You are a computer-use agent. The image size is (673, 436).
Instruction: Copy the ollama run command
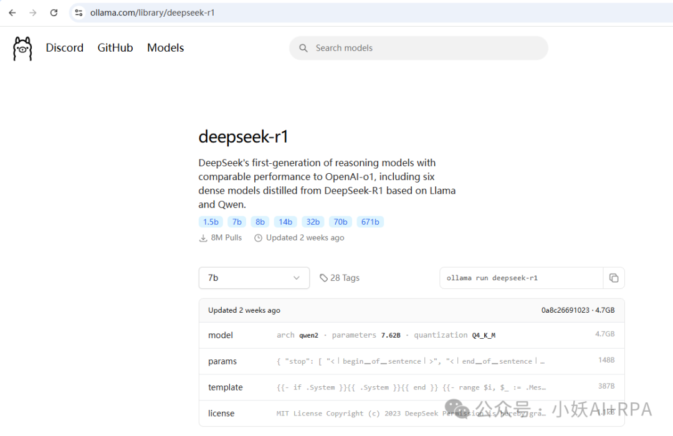pyautogui.click(x=614, y=278)
